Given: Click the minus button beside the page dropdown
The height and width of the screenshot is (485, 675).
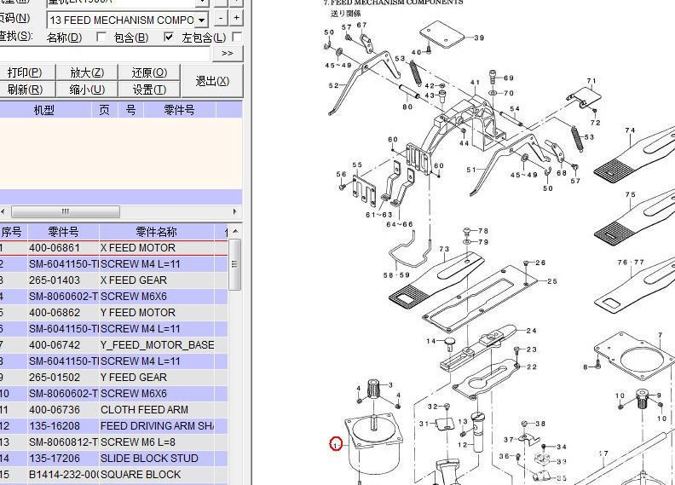Looking at the screenshot, I should click(x=220, y=19).
